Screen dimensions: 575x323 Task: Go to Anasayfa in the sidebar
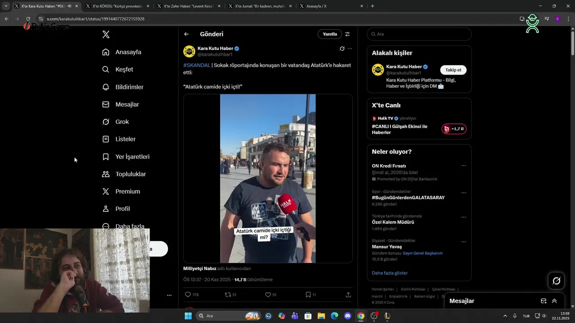pos(122,52)
